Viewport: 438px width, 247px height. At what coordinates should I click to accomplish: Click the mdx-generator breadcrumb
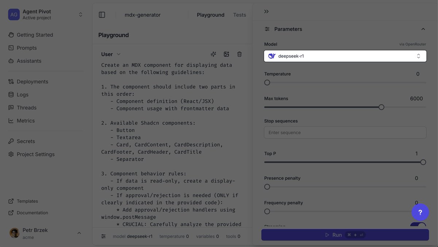pos(143,15)
